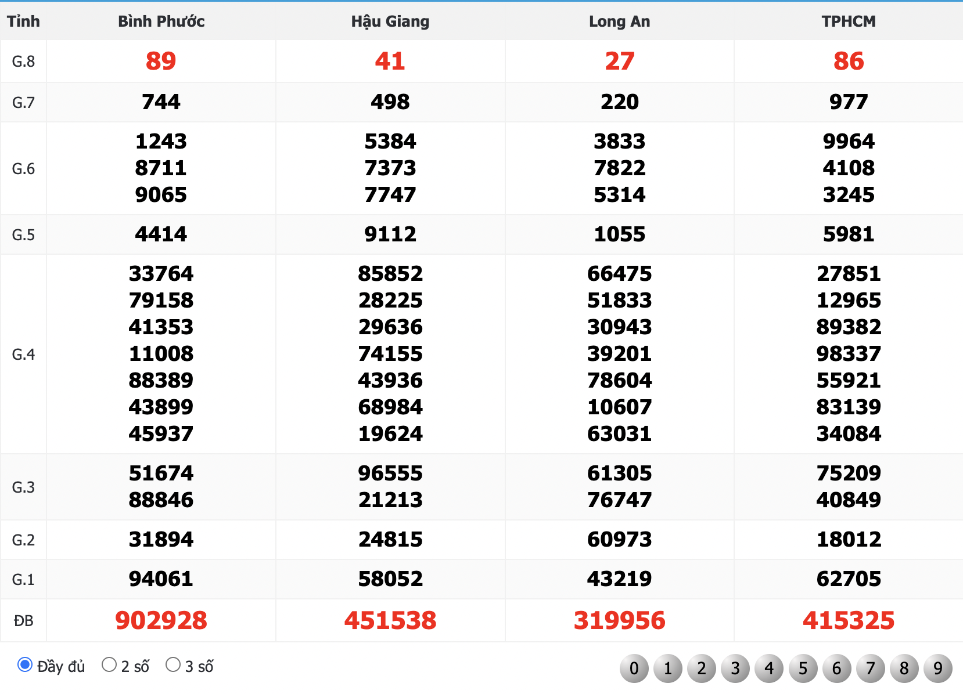
Task: Choose the number 6 ball
Action: (x=836, y=668)
